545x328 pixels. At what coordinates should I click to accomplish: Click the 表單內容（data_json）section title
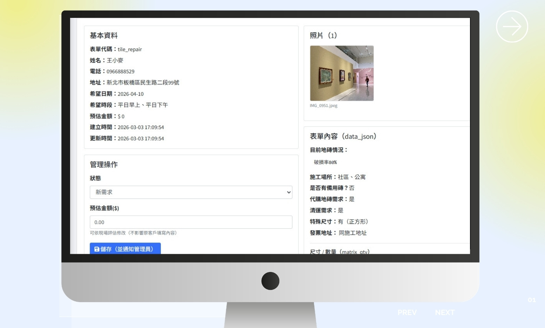coord(343,136)
